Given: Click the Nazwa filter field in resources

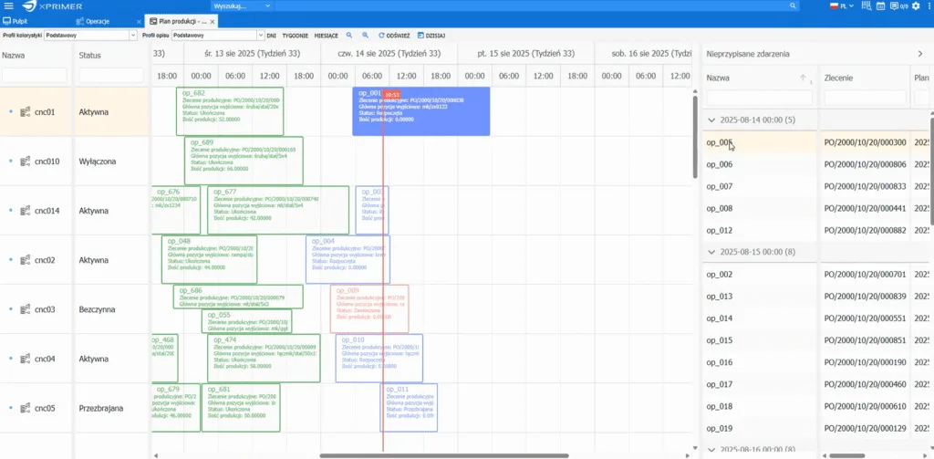Looking at the screenshot, I should (35, 75).
